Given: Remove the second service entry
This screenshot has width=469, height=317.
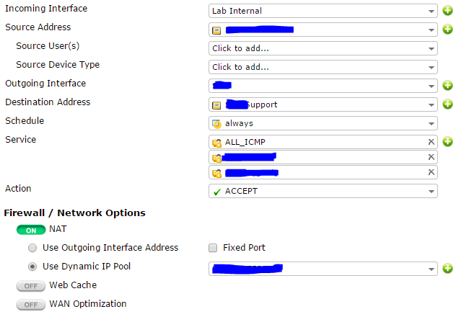Looking at the screenshot, I should tap(431, 157).
